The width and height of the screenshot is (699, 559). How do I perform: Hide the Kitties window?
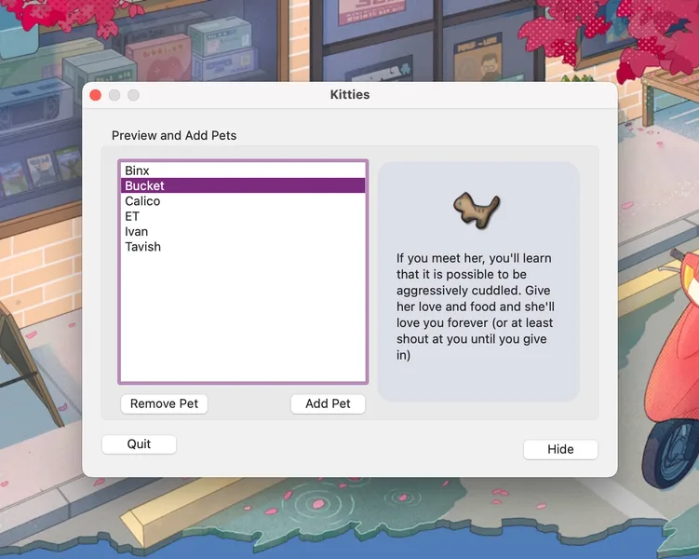[x=560, y=449]
